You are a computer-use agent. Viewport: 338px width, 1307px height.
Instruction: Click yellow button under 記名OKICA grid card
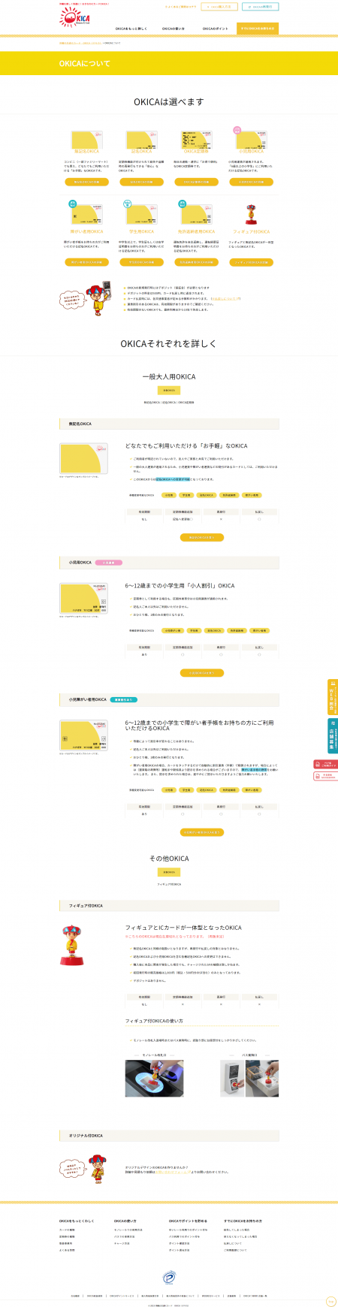(x=142, y=182)
